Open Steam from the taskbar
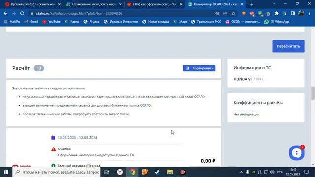This screenshot has width=315, height=177. coord(157,172)
